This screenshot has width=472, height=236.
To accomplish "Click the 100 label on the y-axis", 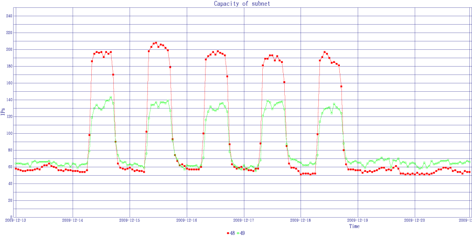I will (8, 134).
